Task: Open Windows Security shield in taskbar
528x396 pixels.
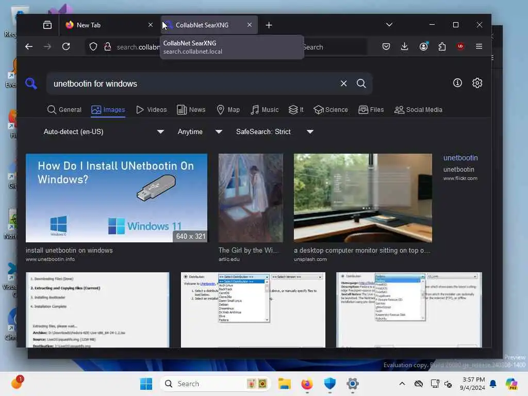Action: (x=329, y=384)
